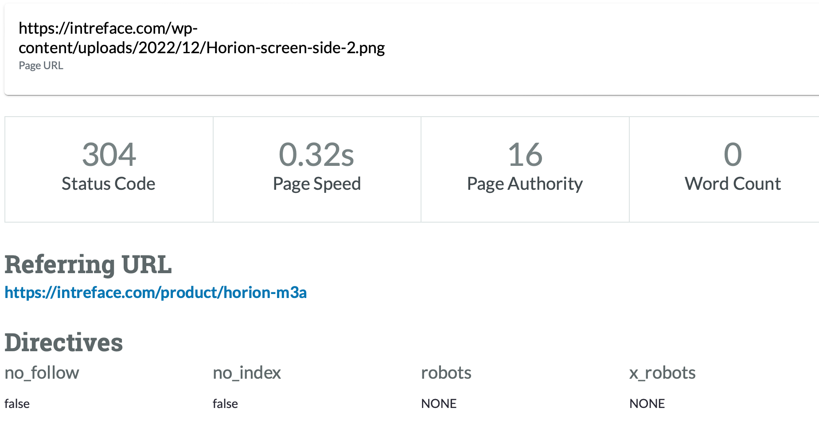Viewport: 819px width, 447px height.
Task: Click the false value under no_index
Action: click(225, 404)
